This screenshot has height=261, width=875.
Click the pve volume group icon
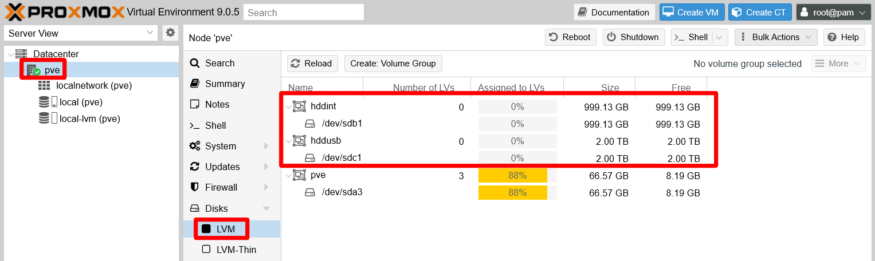pos(299,175)
